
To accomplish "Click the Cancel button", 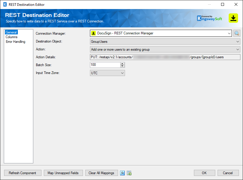I will 228,173.
